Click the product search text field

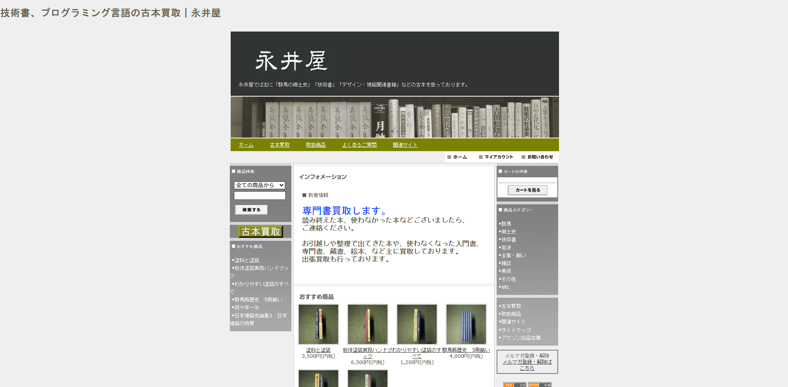[x=259, y=196]
